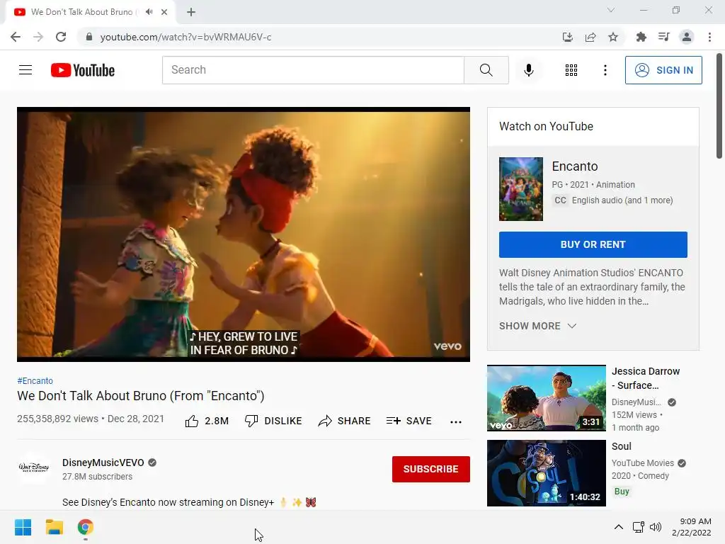
Task: Share this page from the address bar
Action: coord(590,37)
